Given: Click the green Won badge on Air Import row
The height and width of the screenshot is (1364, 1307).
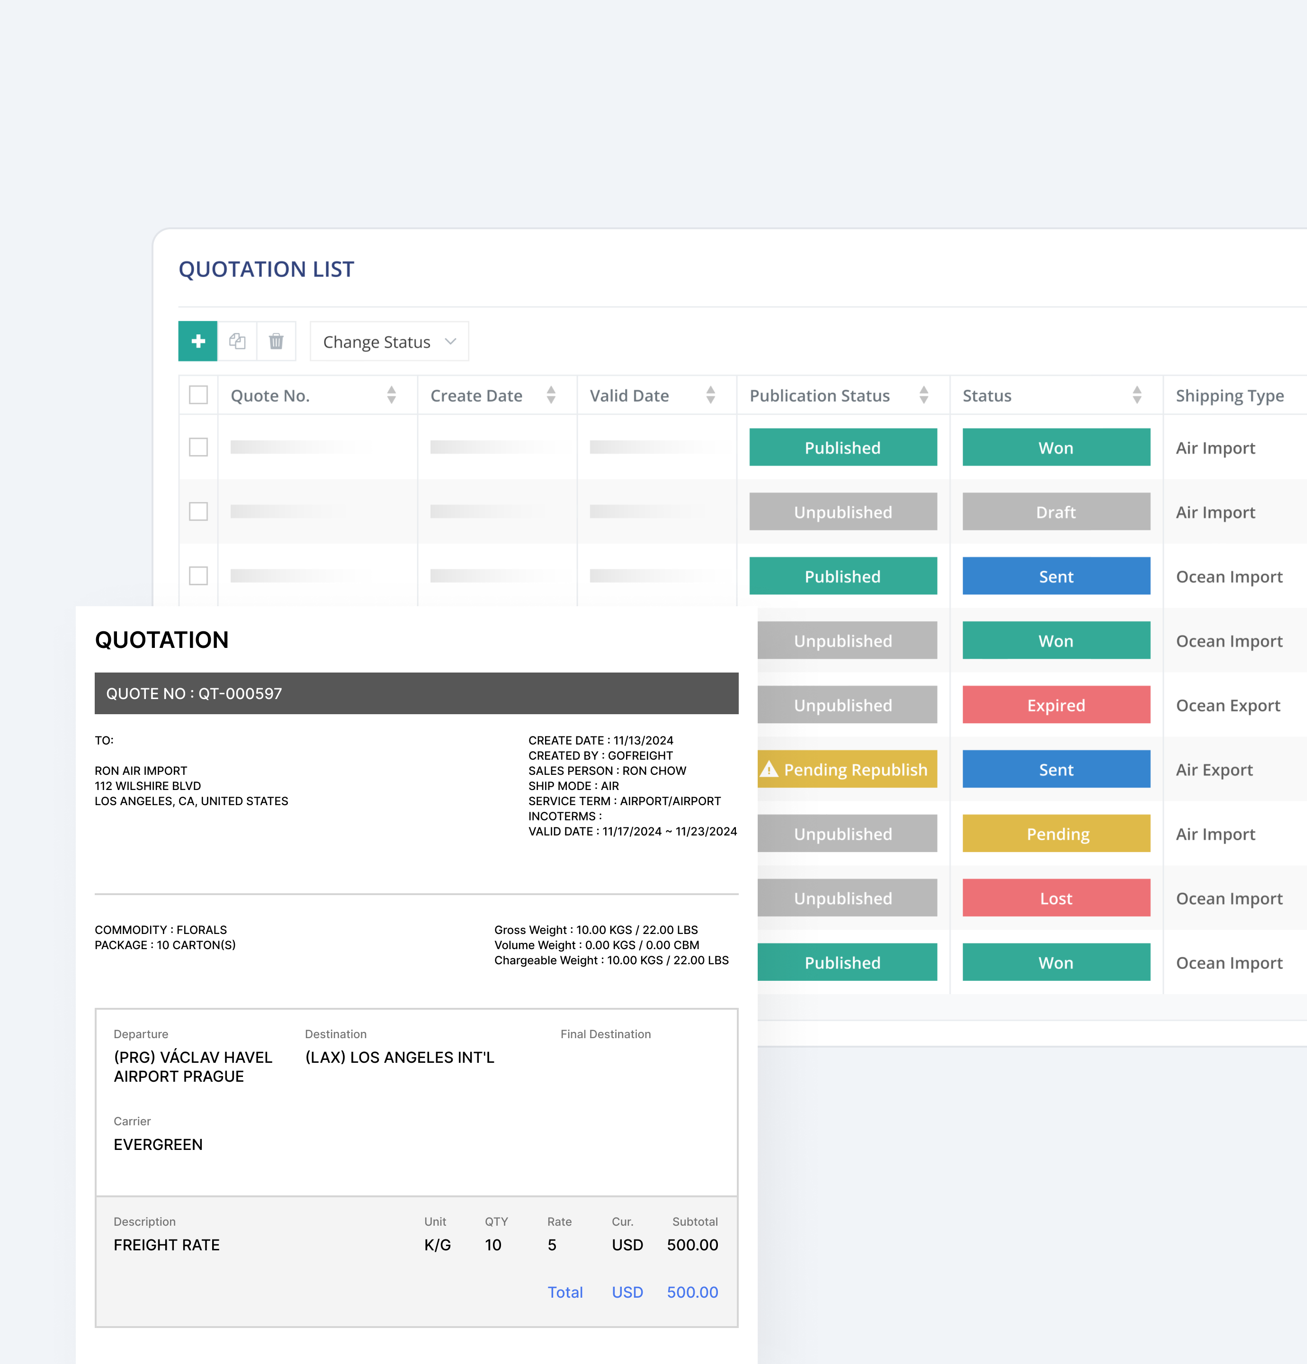Looking at the screenshot, I should click(x=1056, y=448).
